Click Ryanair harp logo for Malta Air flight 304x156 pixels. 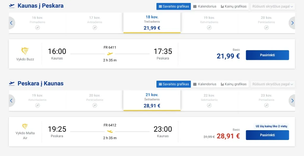tap(25, 126)
